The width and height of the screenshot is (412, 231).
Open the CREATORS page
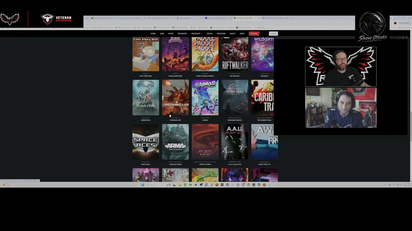221,34
